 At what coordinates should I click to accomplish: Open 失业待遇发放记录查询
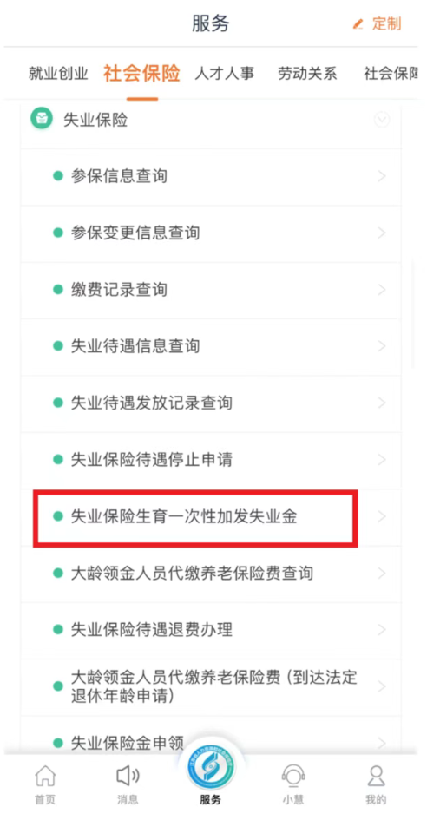(x=211, y=403)
